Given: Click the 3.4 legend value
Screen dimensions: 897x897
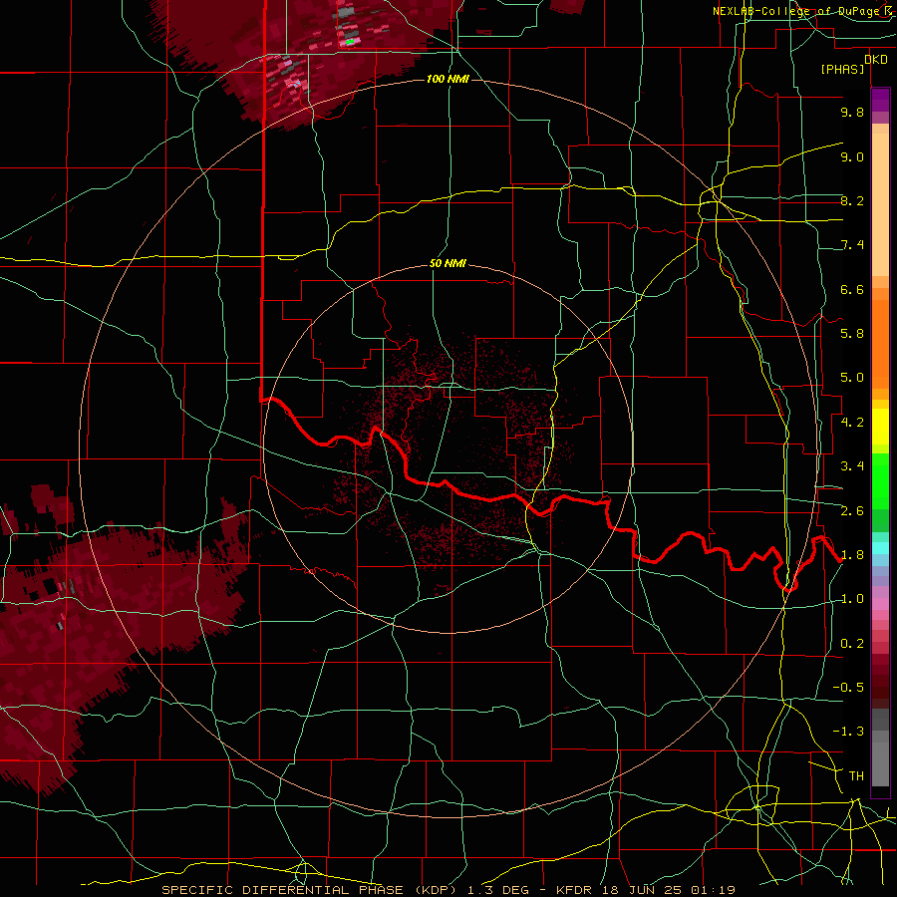Looking at the screenshot, I should point(852,466).
